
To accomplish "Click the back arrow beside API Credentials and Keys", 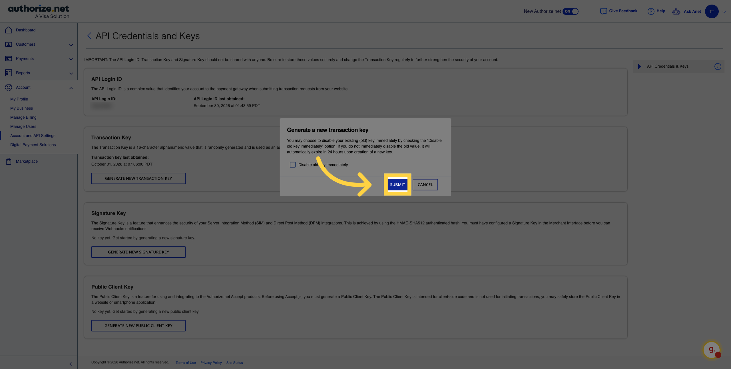I will coord(89,36).
